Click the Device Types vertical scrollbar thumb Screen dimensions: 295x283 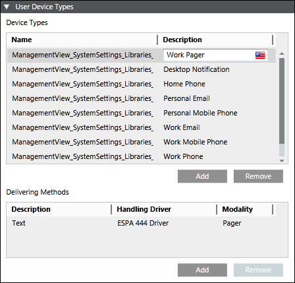point(282,101)
